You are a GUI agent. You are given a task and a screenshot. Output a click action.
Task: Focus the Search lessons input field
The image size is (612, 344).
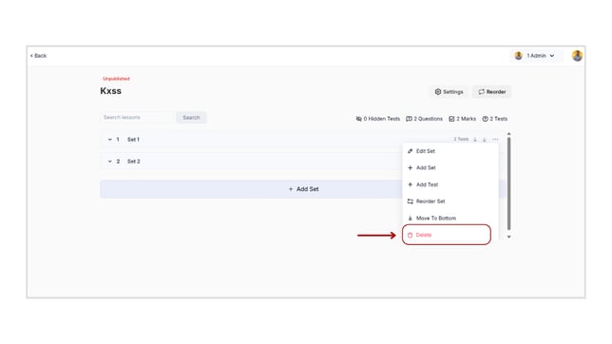[136, 117]
